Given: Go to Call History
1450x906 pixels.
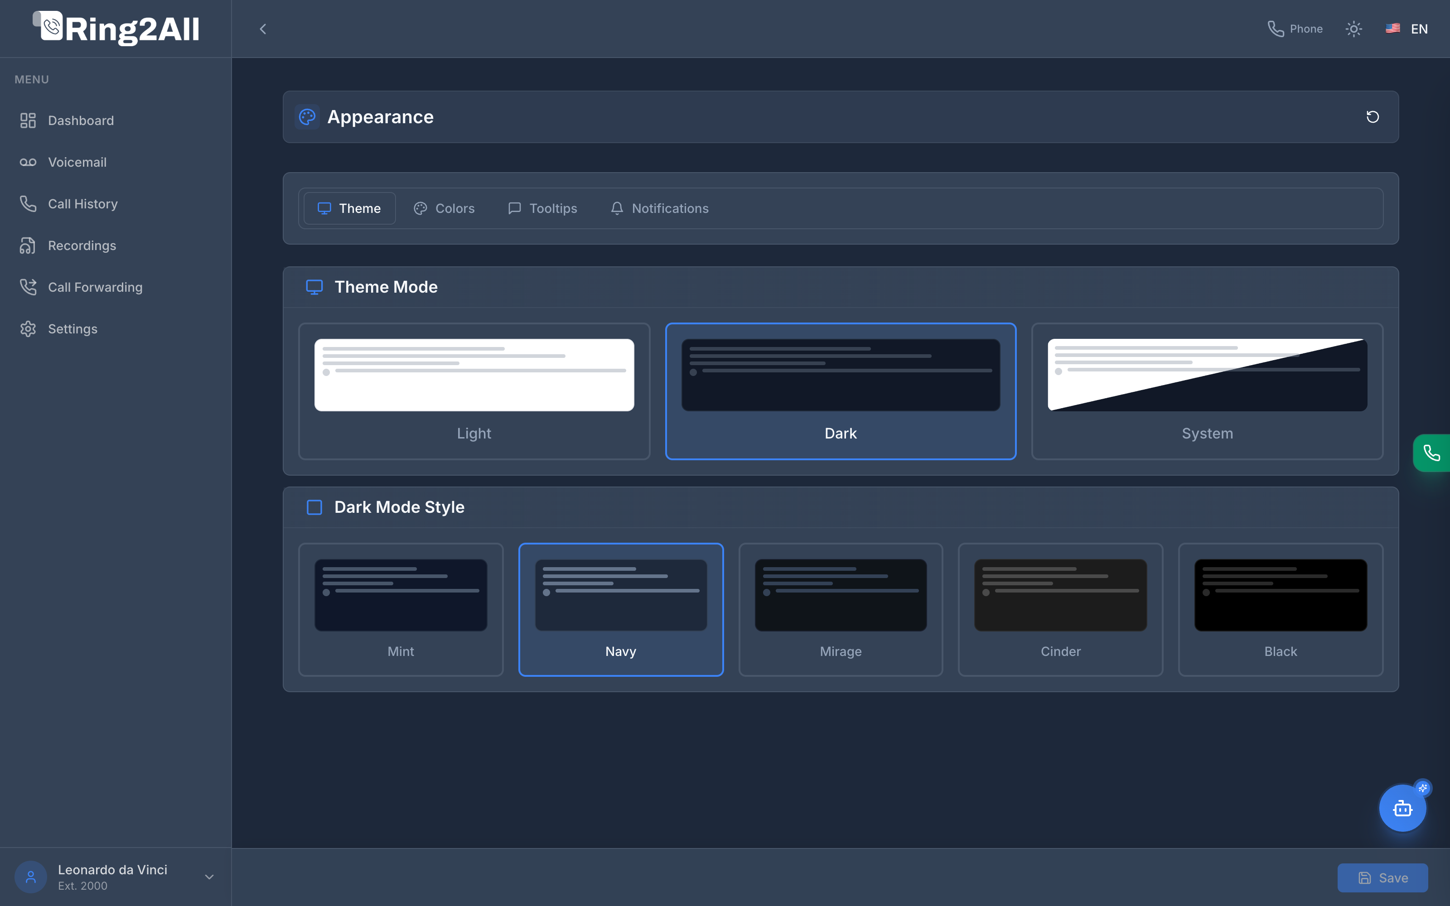Looking at the screenshot, I should (x=116, y=204).
